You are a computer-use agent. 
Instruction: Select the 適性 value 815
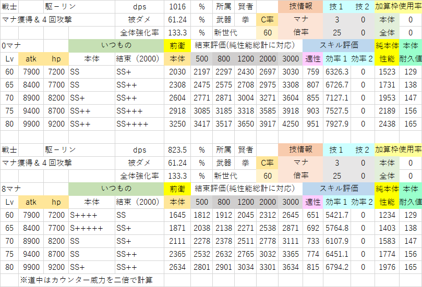pyautogui.click(x=313, y=267)
